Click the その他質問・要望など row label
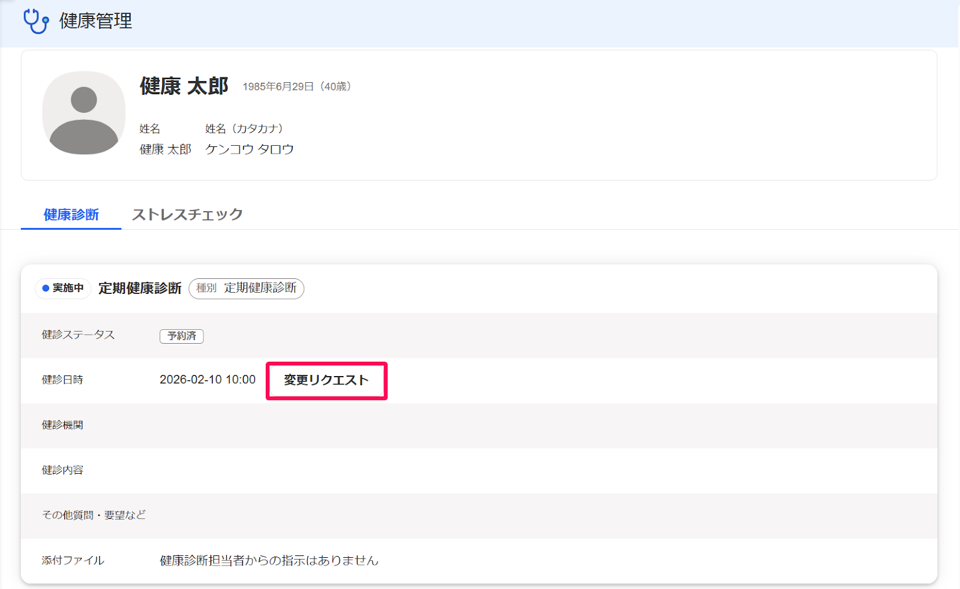The image size is (960, 589). tap(94, 515)
